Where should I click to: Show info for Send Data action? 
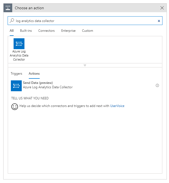[x=157, y=86]
